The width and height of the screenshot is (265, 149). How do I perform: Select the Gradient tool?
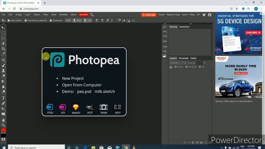[3, 81]
